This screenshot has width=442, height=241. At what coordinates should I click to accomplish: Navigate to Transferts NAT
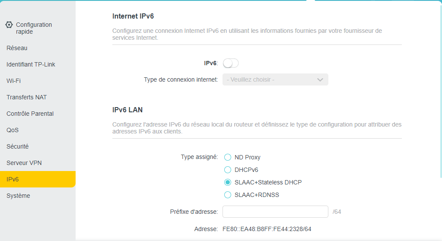pos(26,97)
